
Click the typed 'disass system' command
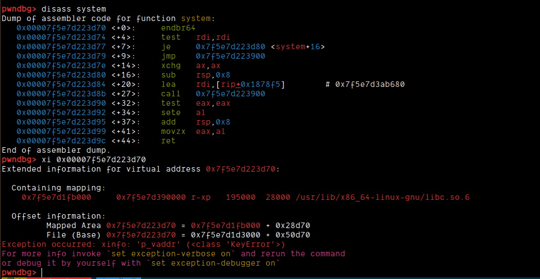click(x=74, y=9)
